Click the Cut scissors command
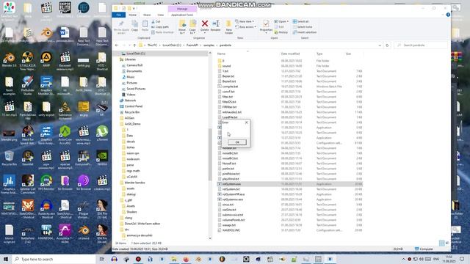Image resolution: width=470 pixels, height=264 pixels. 156,21
